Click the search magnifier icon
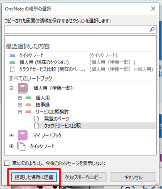 [x=152, y=29]
